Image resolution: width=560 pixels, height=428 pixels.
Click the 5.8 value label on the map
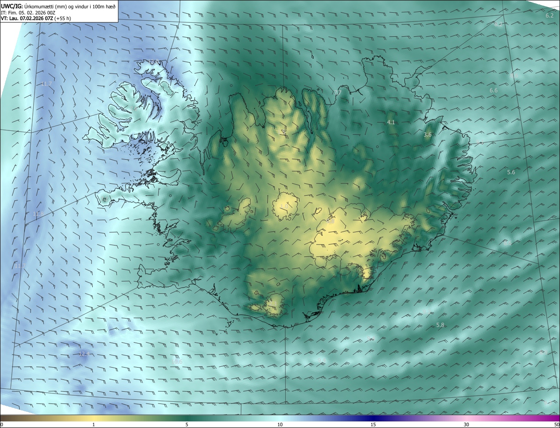point(441,325)
